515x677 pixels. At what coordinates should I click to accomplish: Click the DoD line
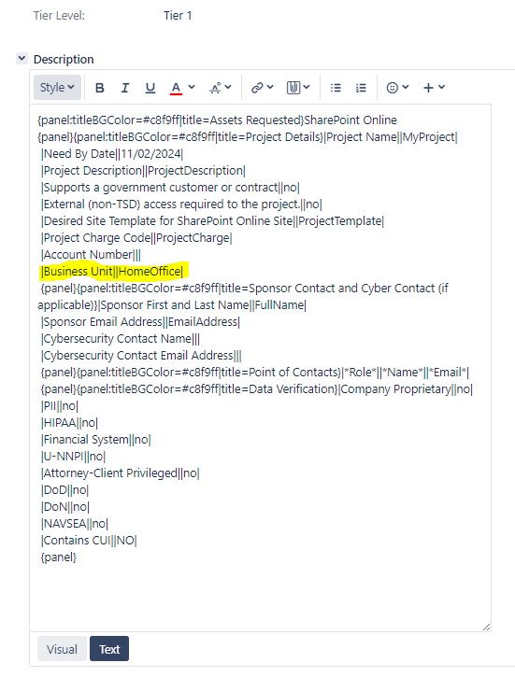[64, 490]
